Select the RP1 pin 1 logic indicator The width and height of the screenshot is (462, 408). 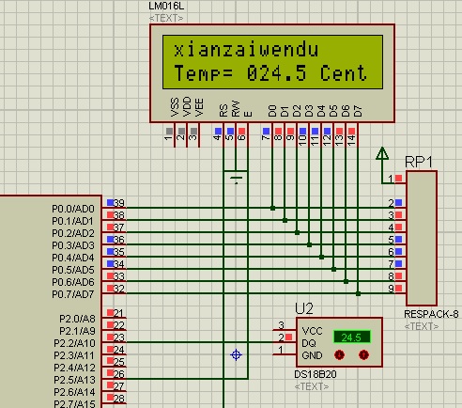click(x=398, y=179)
